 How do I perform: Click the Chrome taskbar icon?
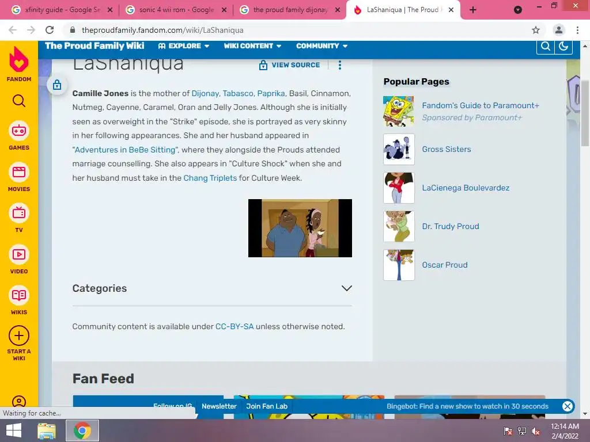point(82,430)
